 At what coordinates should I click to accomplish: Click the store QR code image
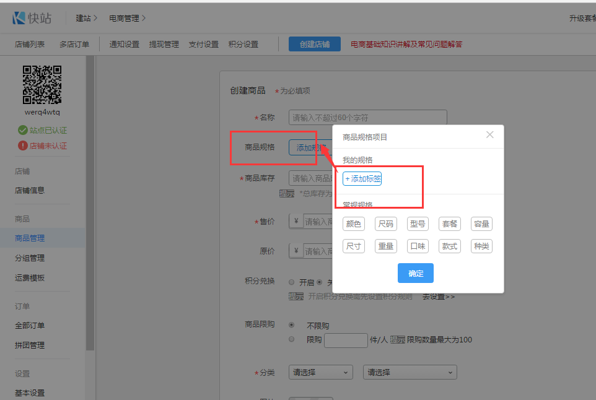42,84
